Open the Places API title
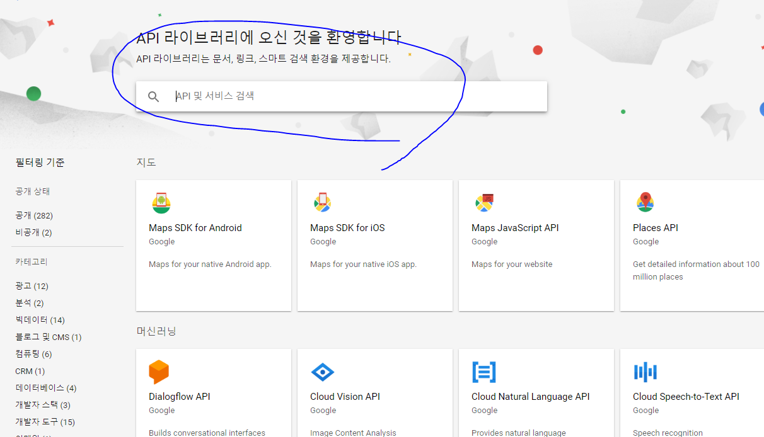This screenshot has width=764, height=437. 656,228
